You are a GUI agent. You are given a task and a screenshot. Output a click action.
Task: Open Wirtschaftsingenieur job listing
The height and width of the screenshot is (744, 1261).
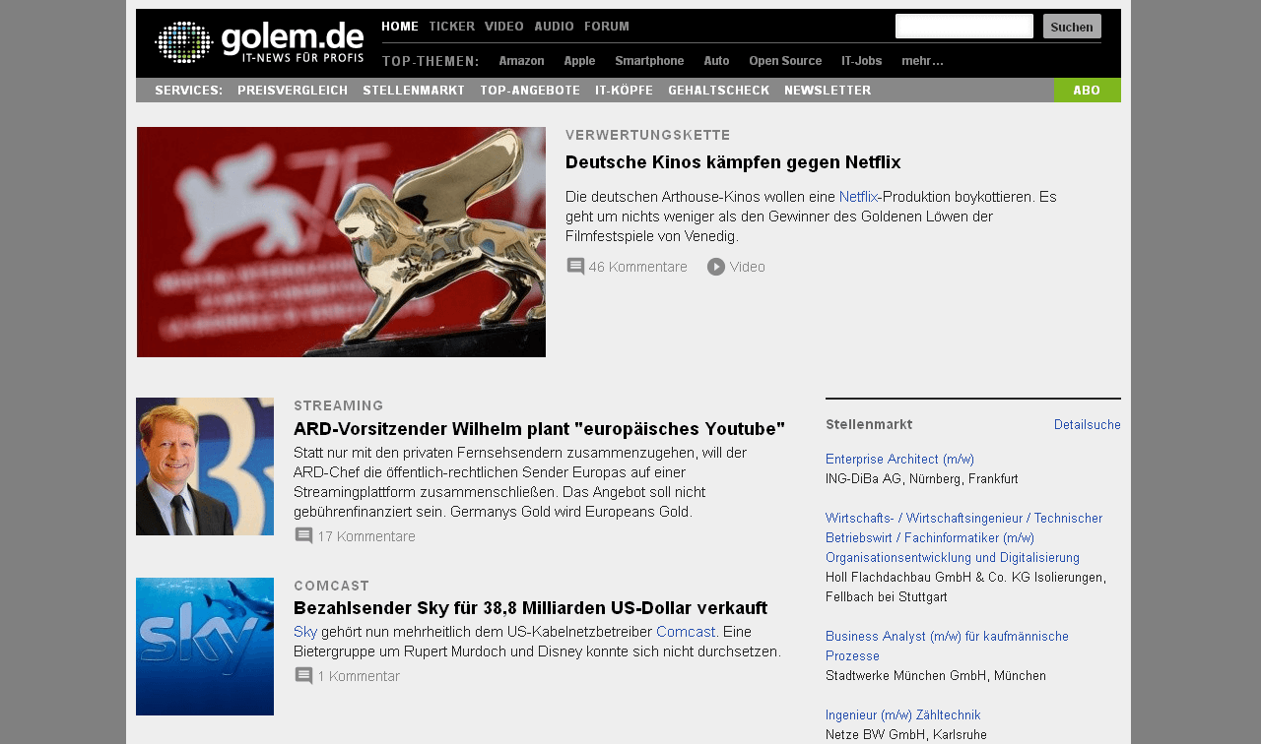pos(964,537)
